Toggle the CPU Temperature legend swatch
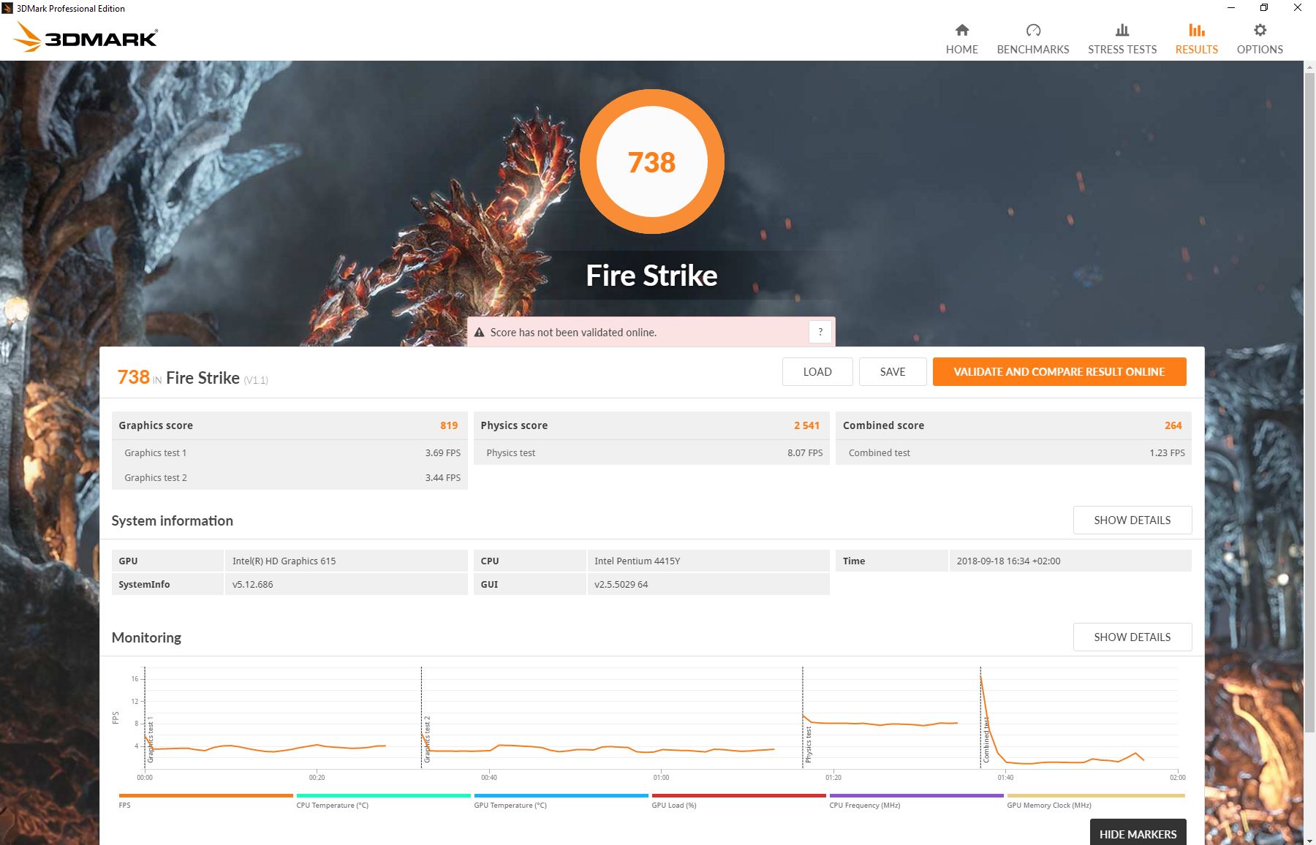This screenshot has width=1316, height=845. coord(383,795)
